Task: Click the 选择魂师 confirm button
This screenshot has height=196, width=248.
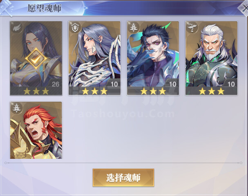Action: (123, 178)
